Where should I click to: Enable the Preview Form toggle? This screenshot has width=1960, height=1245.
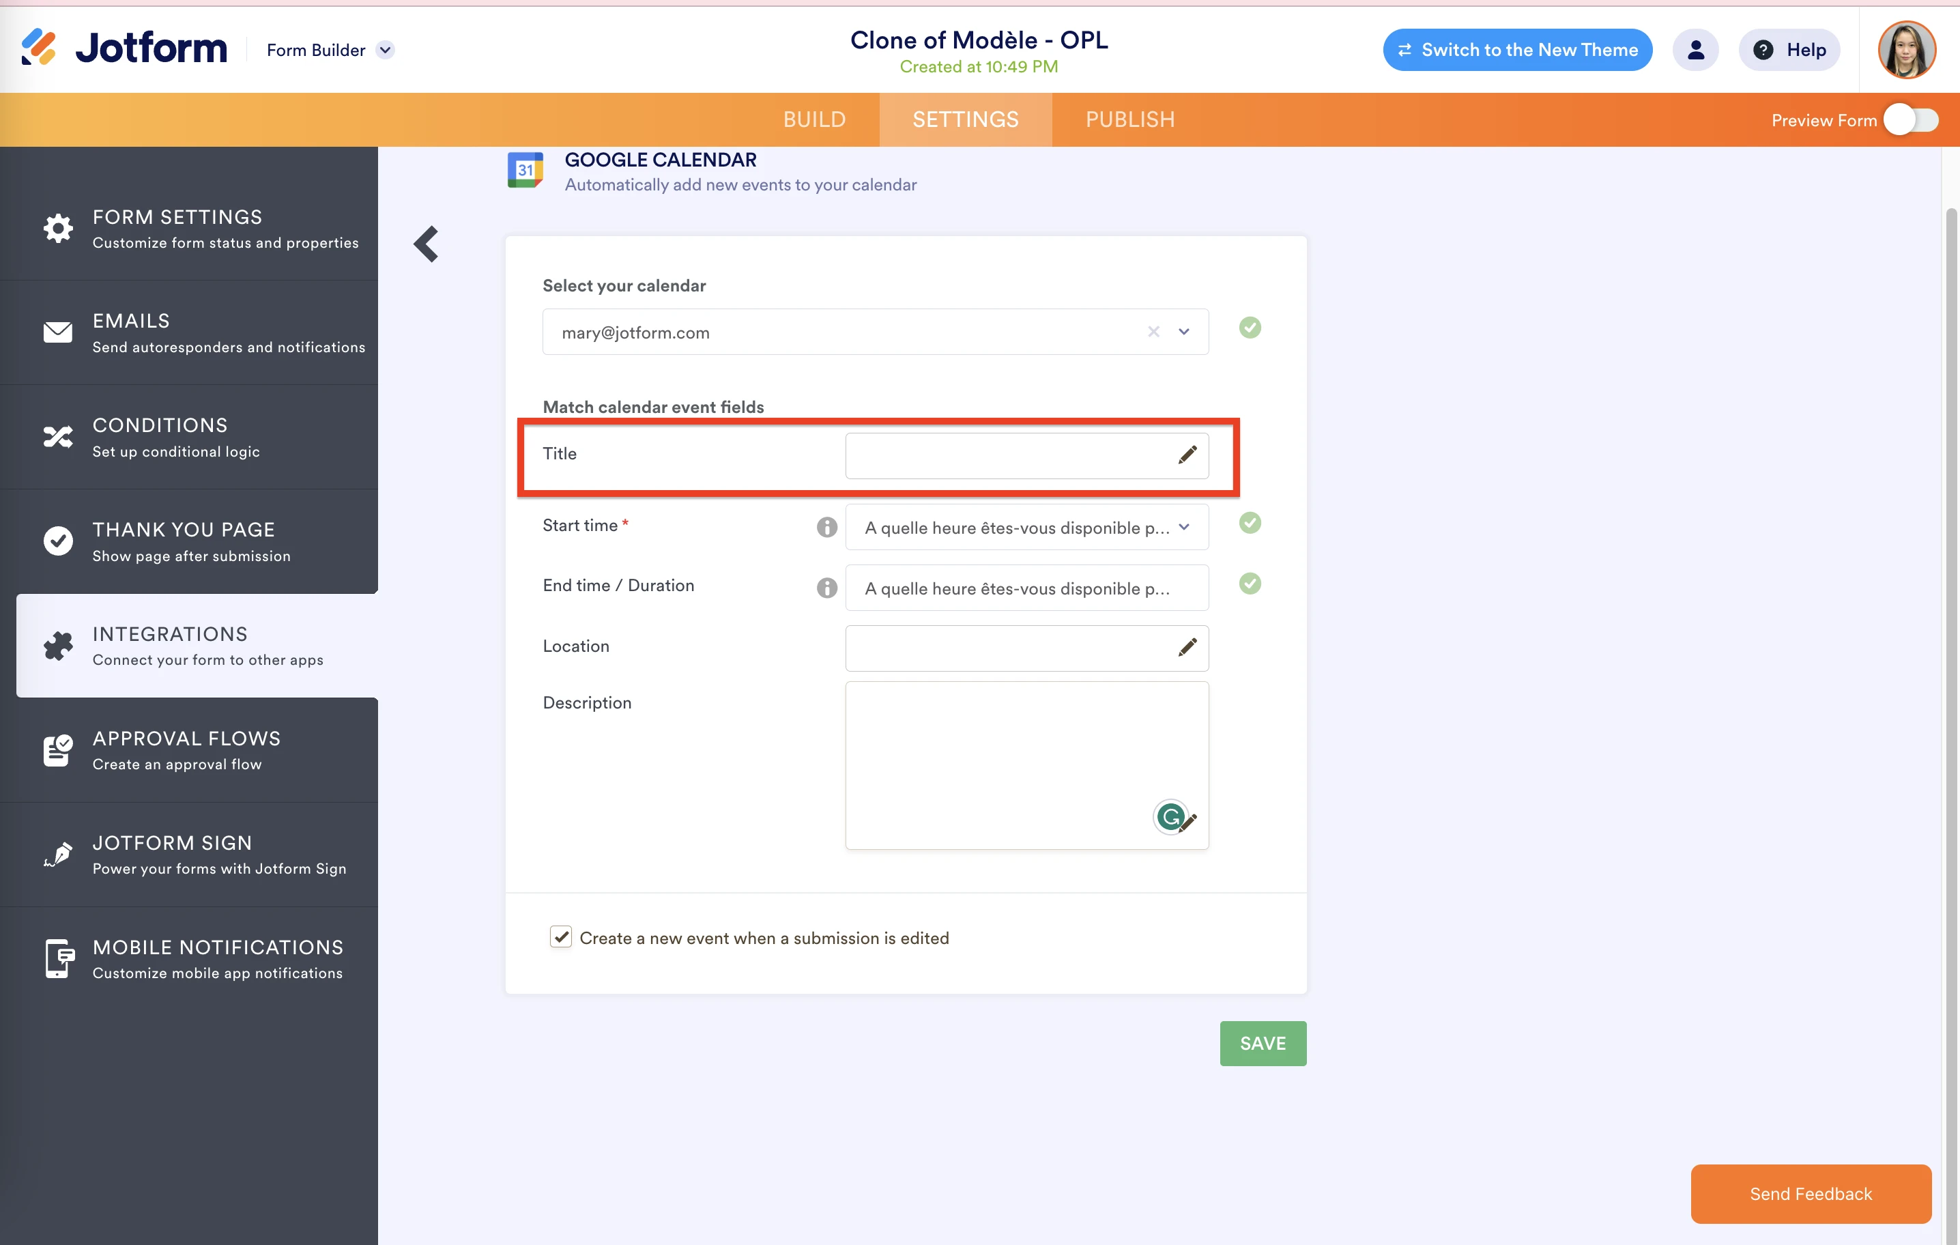click(1910, 119)
